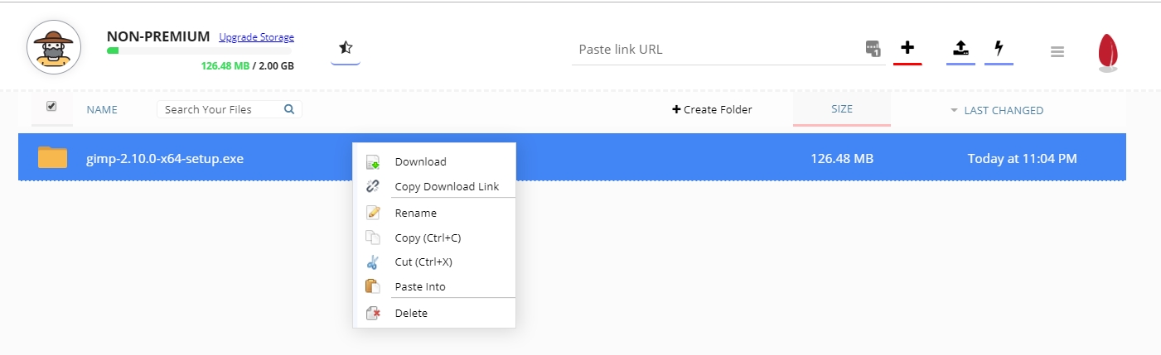Viewport: 1161px width, 355px height.
Task: Click the user avatar profile picture
Action: point(53,48)
